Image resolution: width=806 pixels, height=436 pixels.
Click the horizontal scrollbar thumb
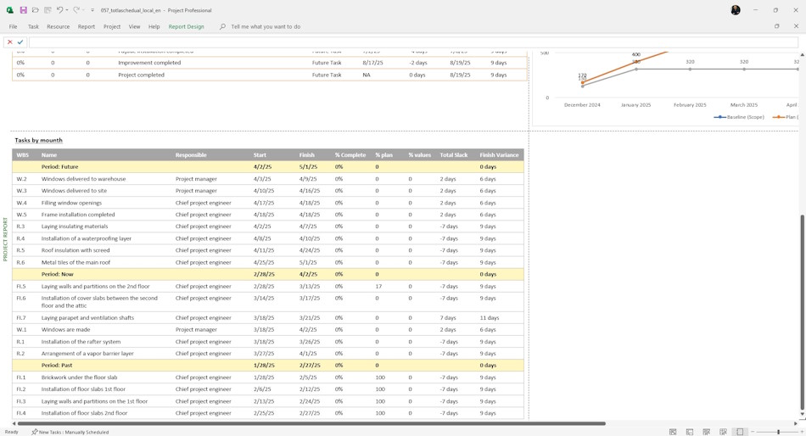coord(311,423)
